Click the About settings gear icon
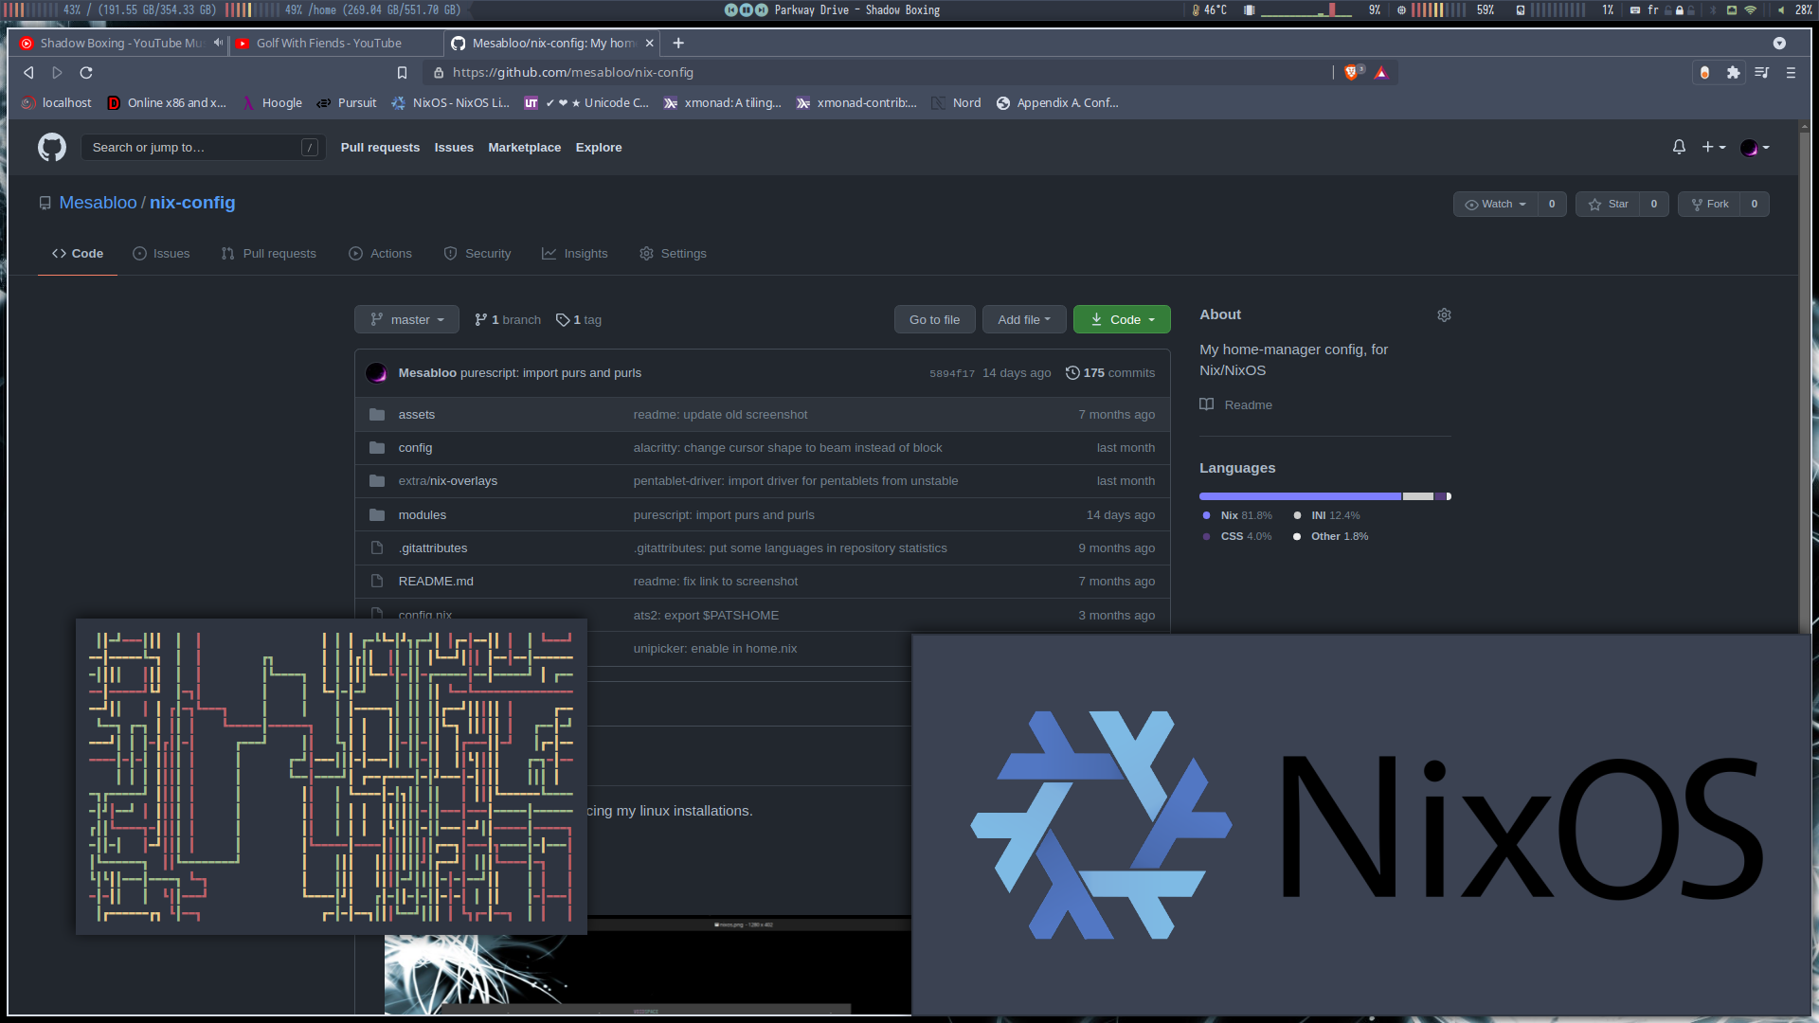 click(1444, 314)
